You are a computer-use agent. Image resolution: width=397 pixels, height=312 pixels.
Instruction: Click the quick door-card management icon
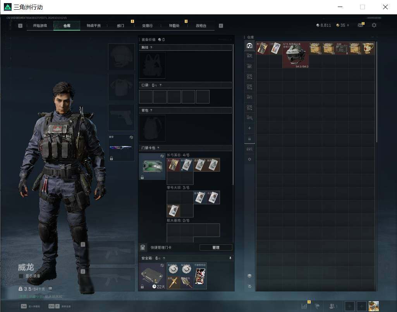(143, 247)
